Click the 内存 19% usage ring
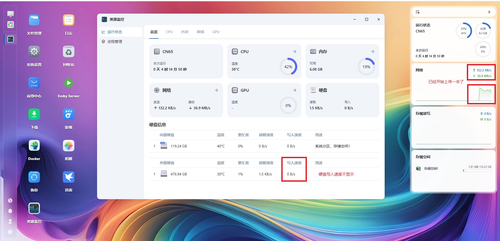The width and height of the screenshot is (500, 241). 366,67
